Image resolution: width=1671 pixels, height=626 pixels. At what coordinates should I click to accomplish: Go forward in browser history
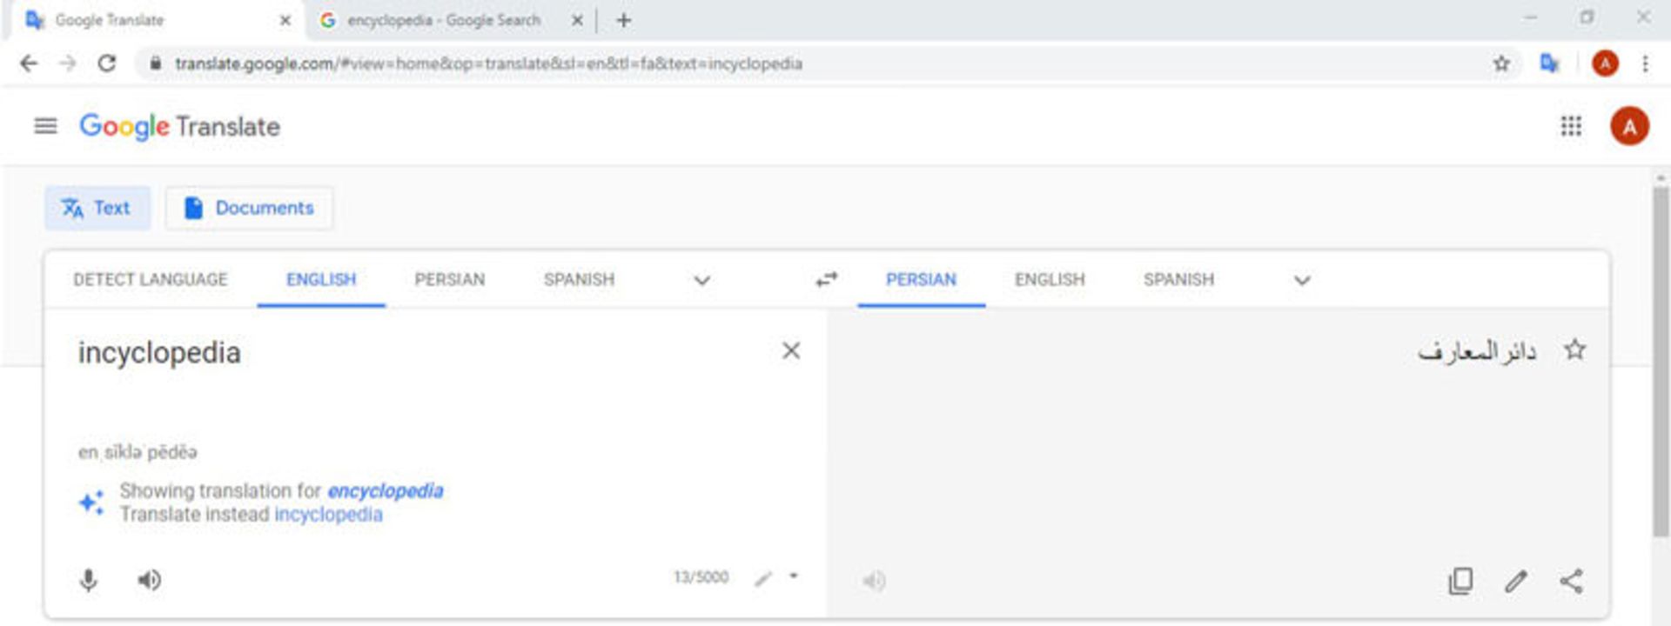[68, 63]
